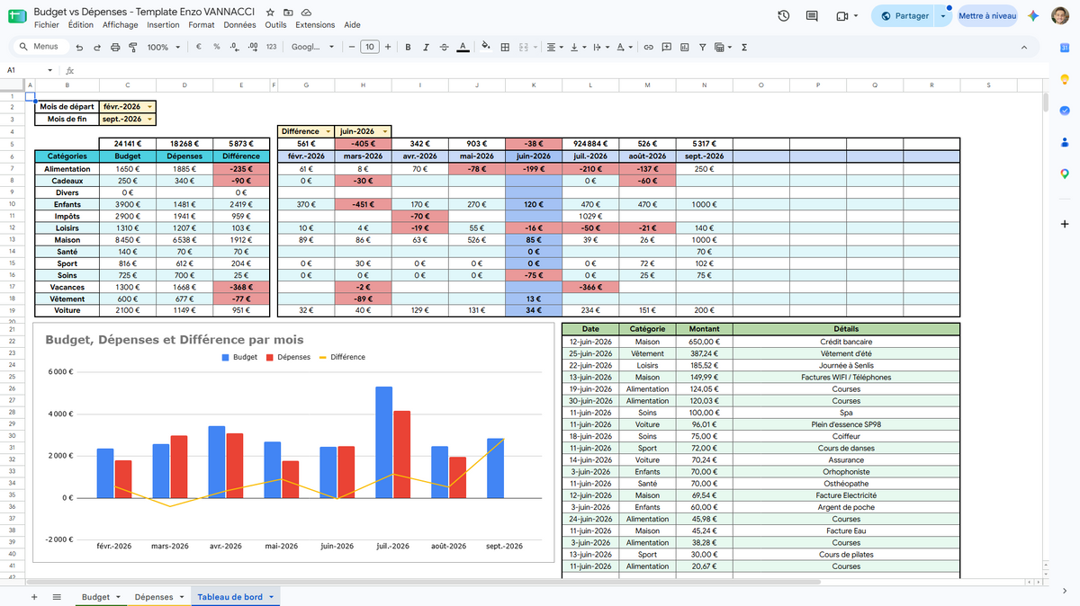
Task: Star this document
Action: tap(270, 13)
